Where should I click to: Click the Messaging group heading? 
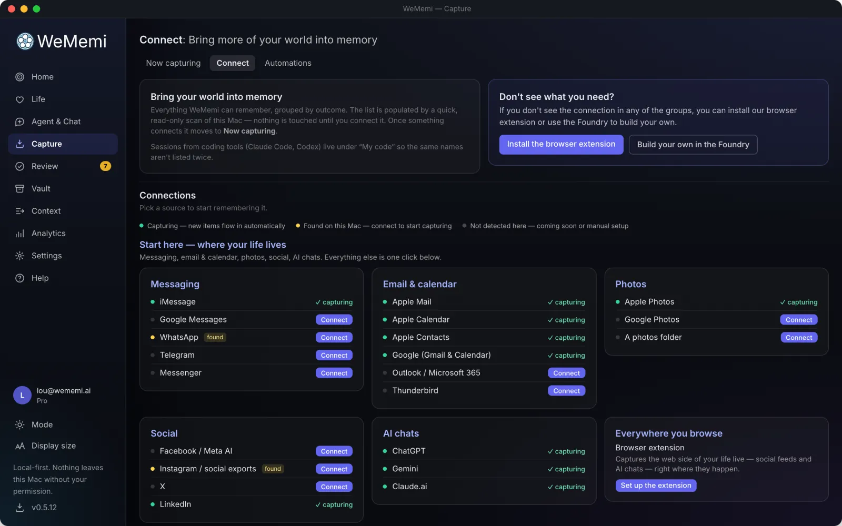[x=175, y=284]
